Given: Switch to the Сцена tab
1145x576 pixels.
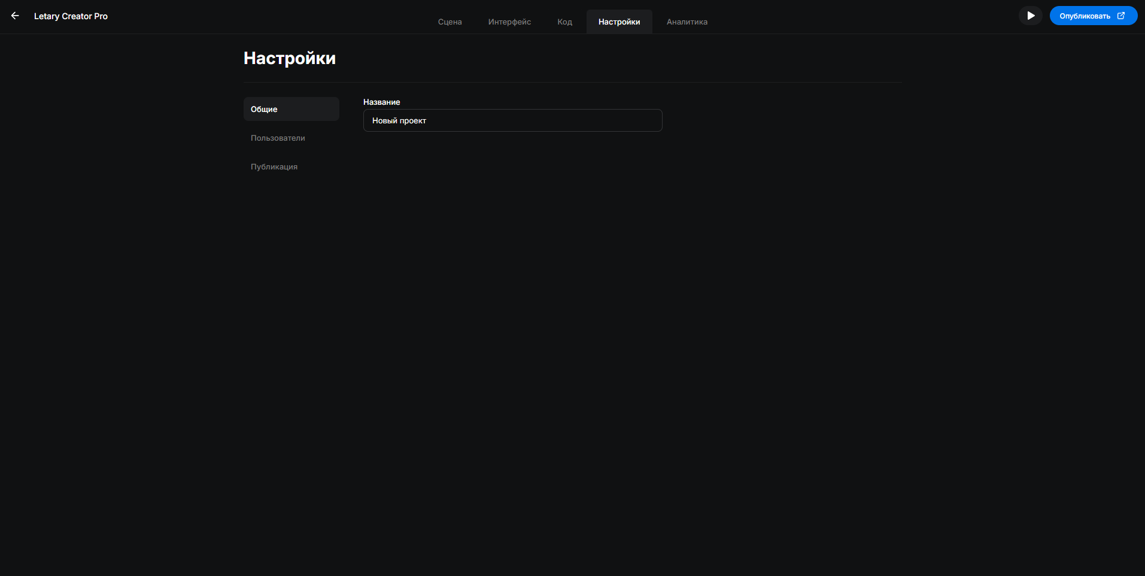Looking at the screenshot, I should coord(450,22).
